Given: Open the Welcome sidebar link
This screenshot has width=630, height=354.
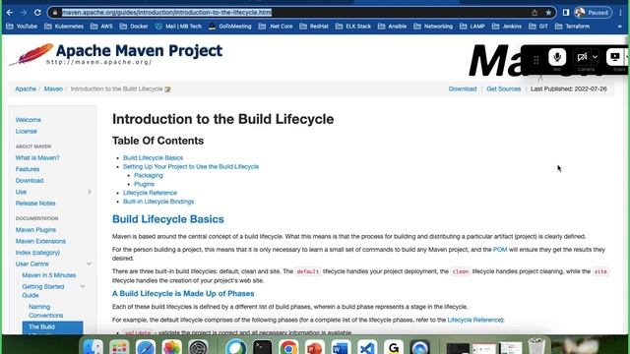Looking at the screenshot, I should [29, 120].
